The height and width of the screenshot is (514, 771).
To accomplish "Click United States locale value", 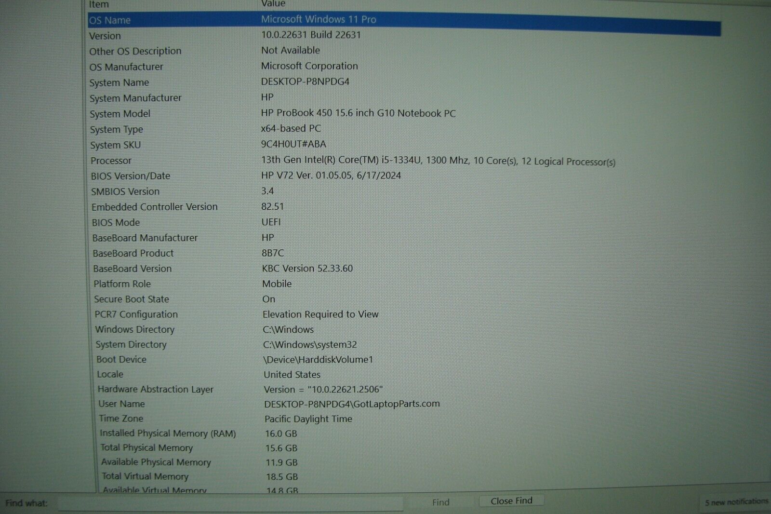I will click(292, 375).
